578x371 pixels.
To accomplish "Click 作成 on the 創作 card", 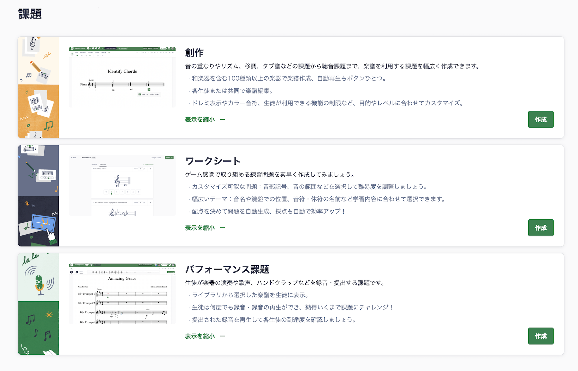I will tap(541, 119).
